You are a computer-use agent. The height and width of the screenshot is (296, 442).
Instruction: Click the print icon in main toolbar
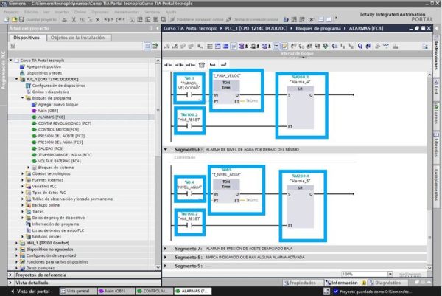tap(65, 19)
